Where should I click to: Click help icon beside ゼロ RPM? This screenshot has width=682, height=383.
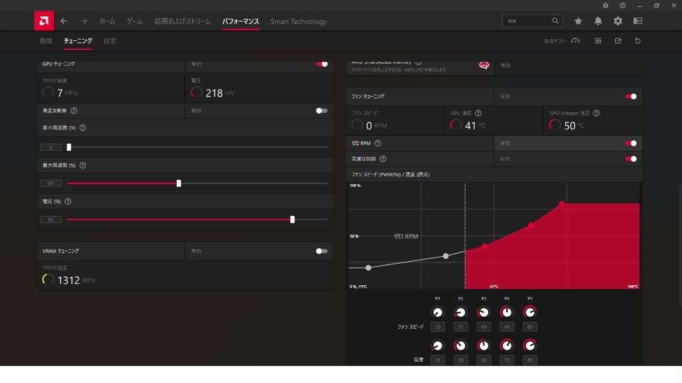(378, 143)
